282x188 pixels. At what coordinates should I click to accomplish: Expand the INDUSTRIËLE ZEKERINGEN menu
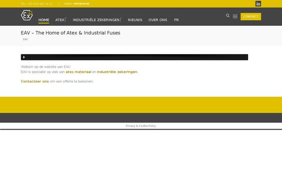(x=97, y=20)
